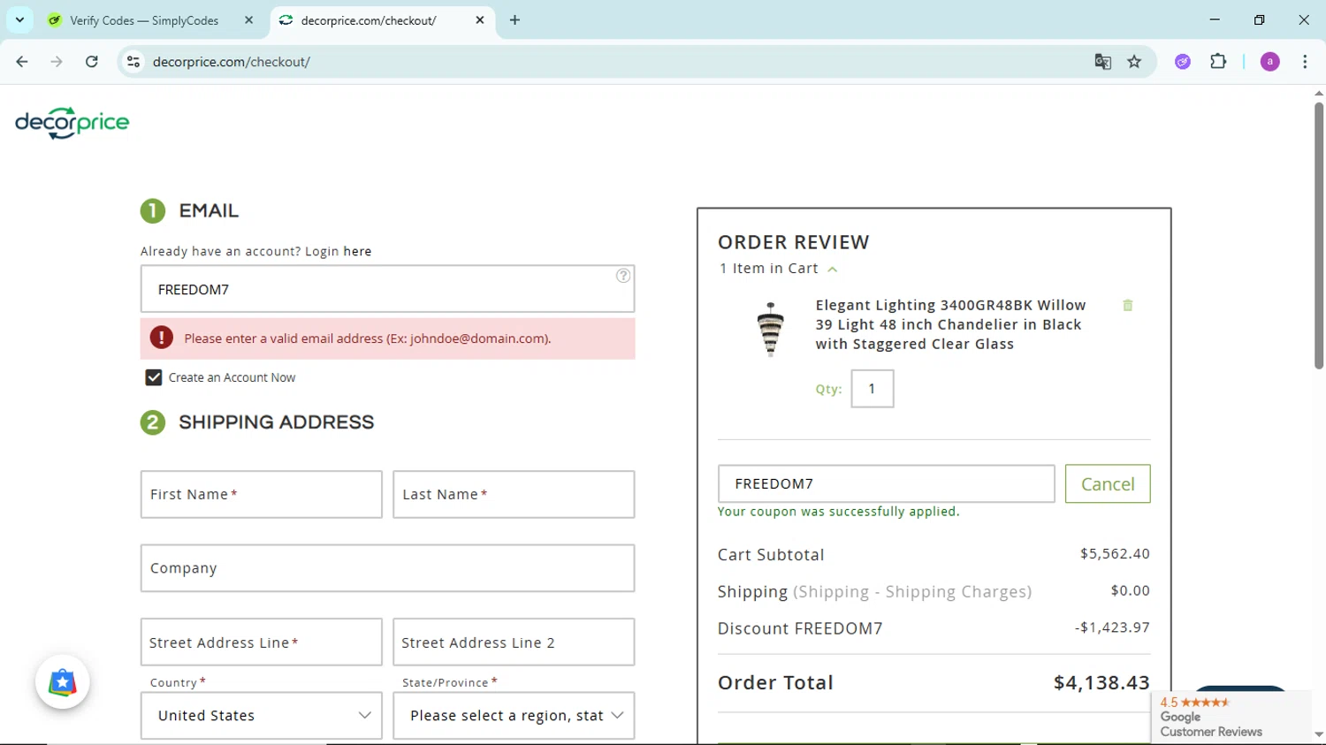Click the scrollbar down arrow
The height and width of the screenshot is (745, 1326).
coord(1318,734)
